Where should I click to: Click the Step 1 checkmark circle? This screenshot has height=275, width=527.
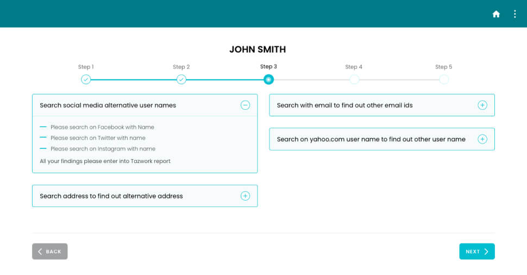click(86, 80)
